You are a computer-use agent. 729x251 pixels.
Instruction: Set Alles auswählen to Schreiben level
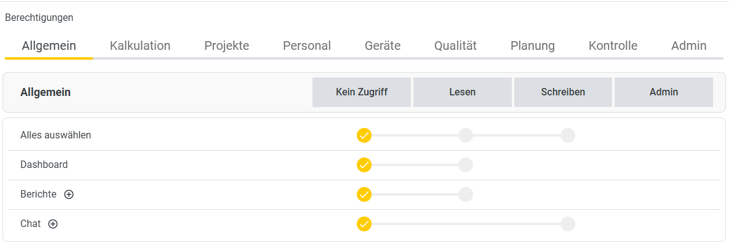568,135
